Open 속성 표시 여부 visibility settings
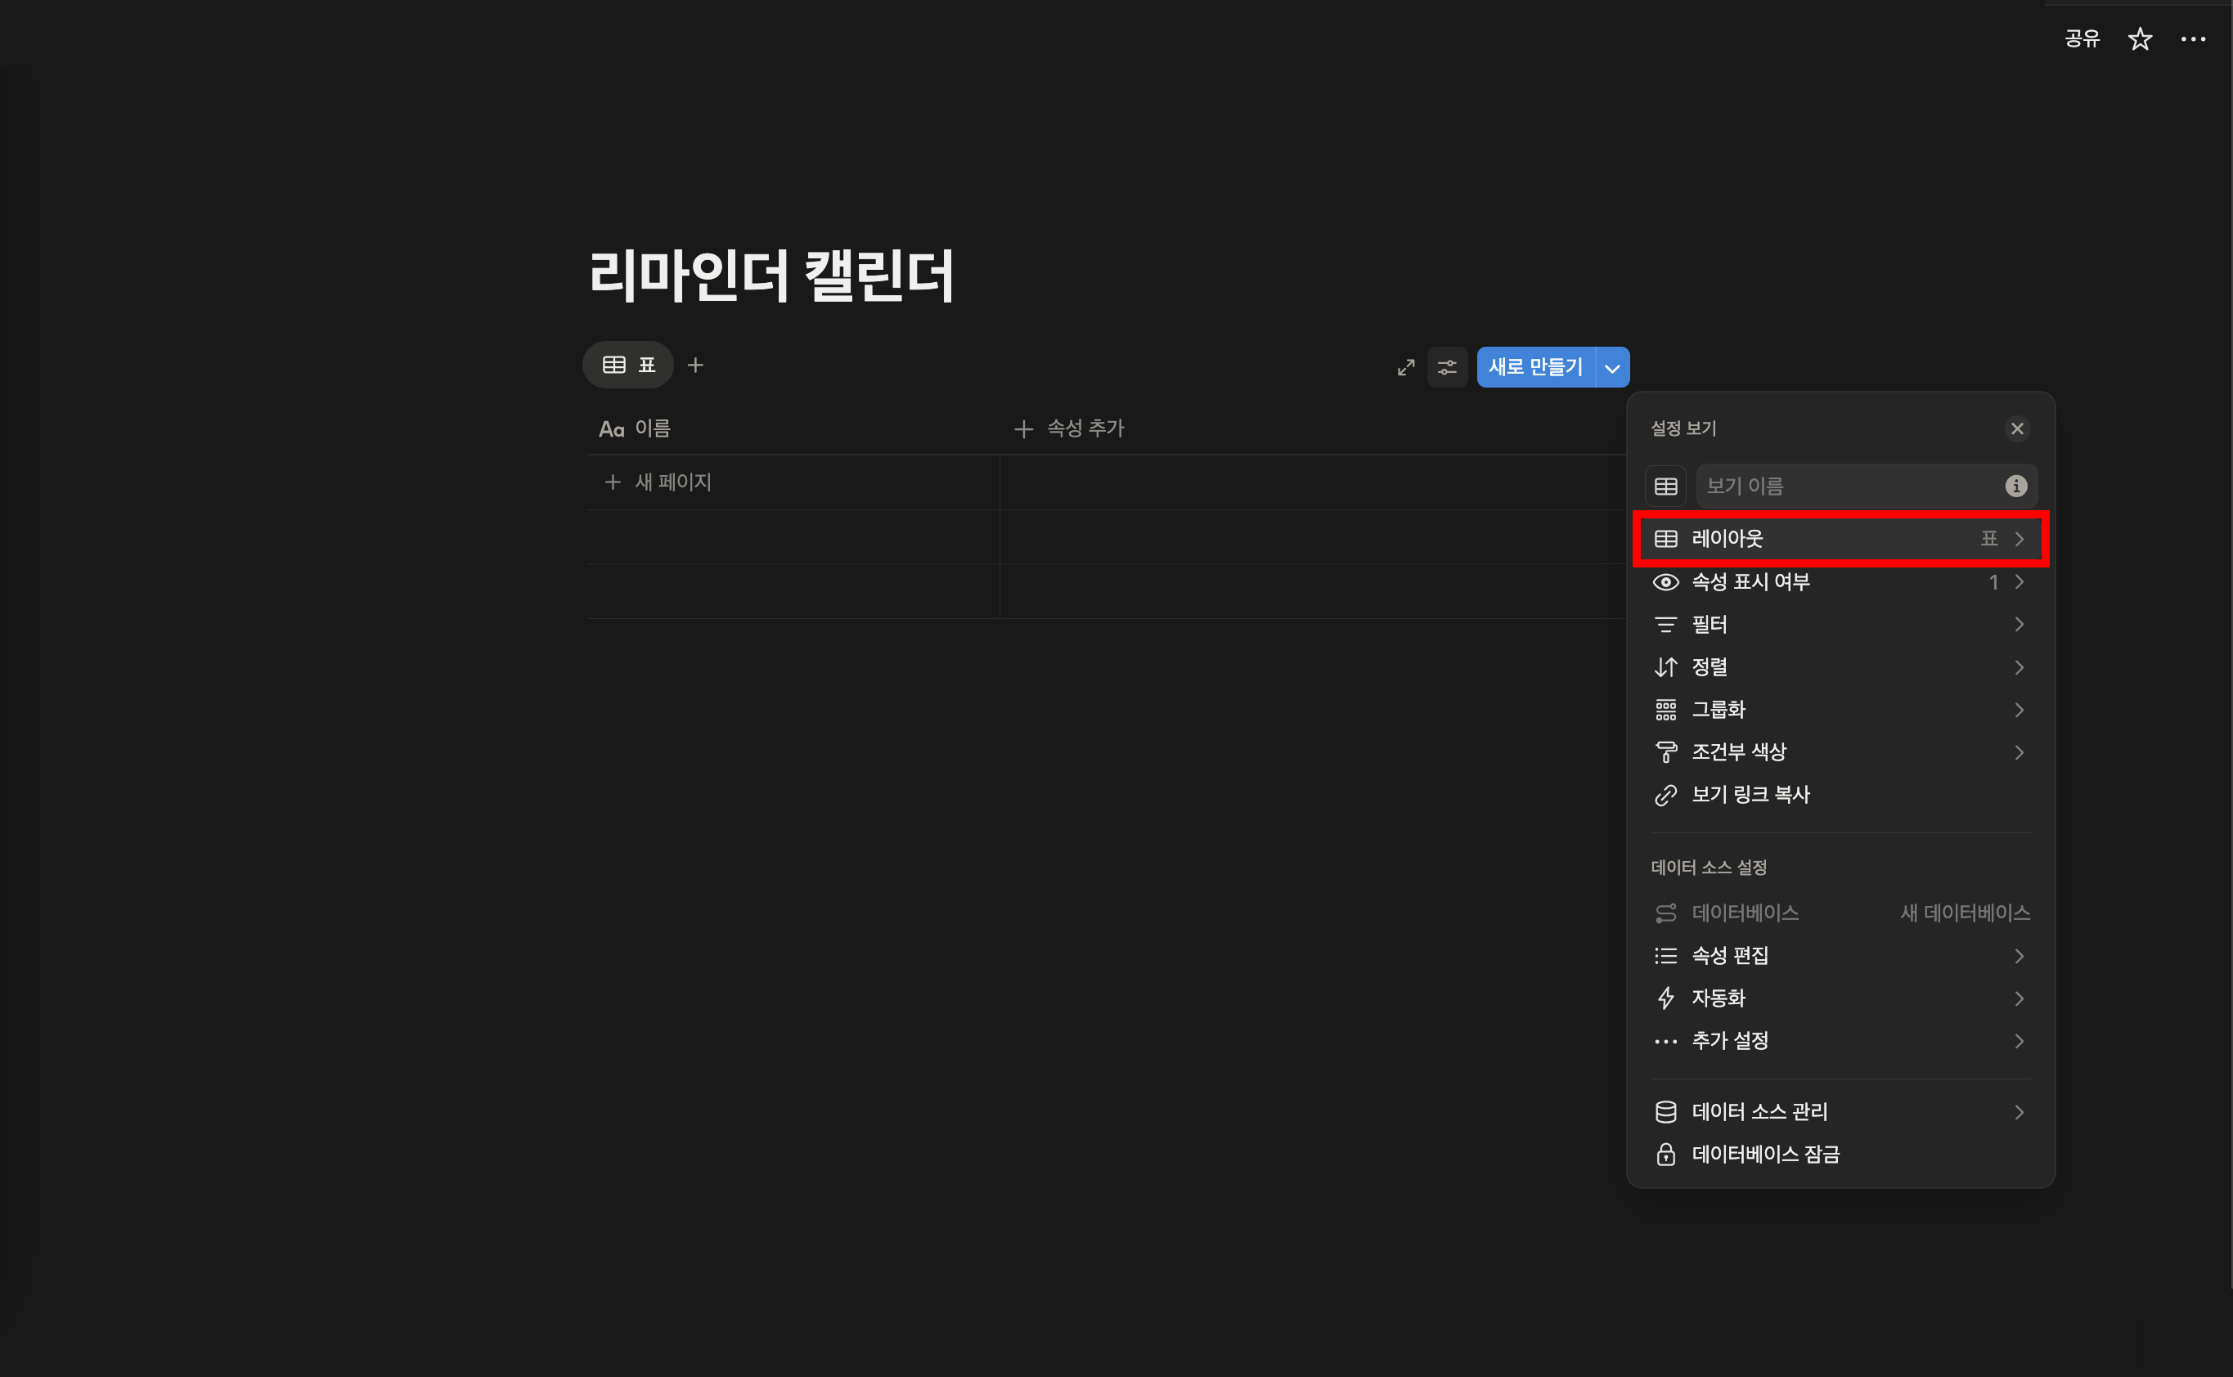The width and height of the screenshot is (2233, 1377). pyautogui.click(x=1840, y=582)
